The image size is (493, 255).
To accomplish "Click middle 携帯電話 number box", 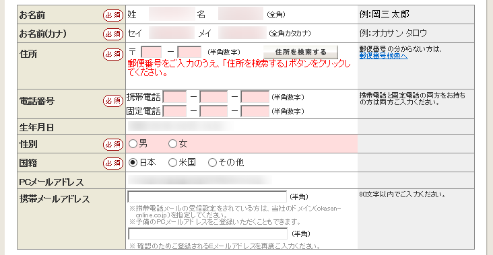I will pyautogui.click(x=213, y=97).
